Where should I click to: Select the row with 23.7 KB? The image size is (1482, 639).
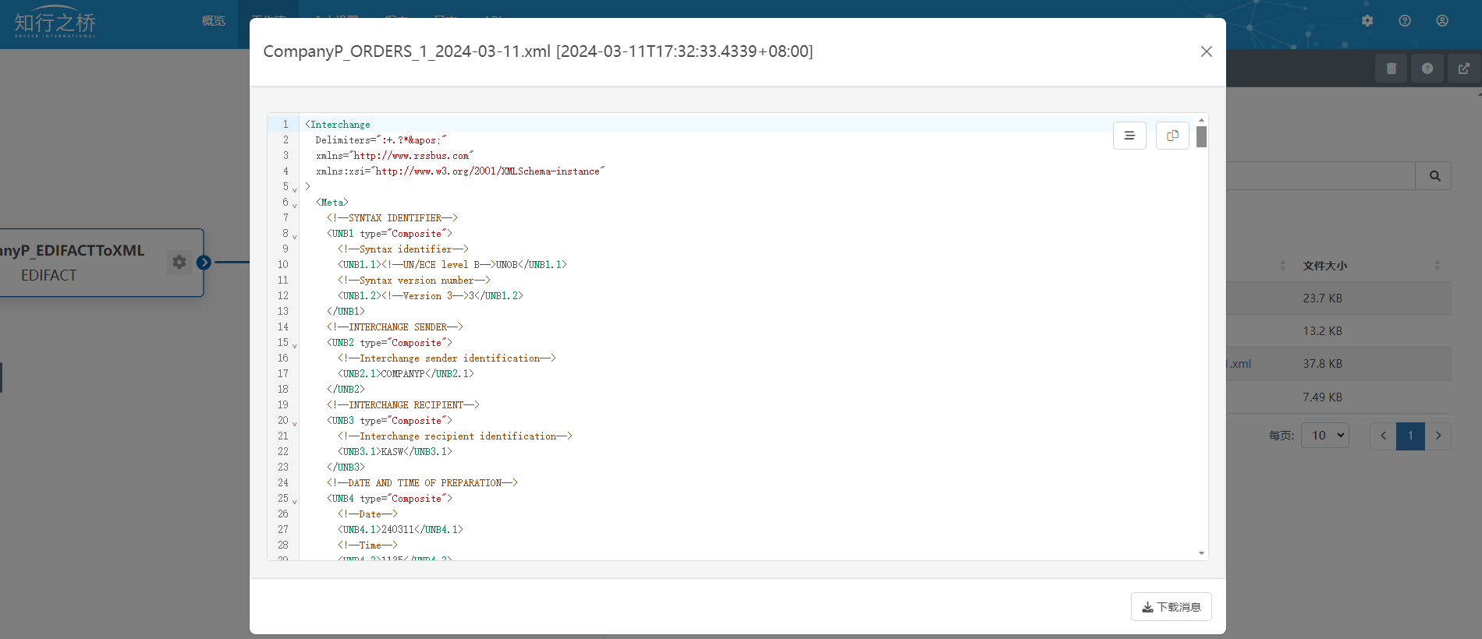point(1338,298)
